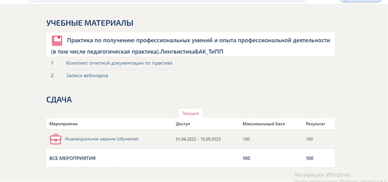
Task: Click the СДАЧА heading
Action: [59, 100]
